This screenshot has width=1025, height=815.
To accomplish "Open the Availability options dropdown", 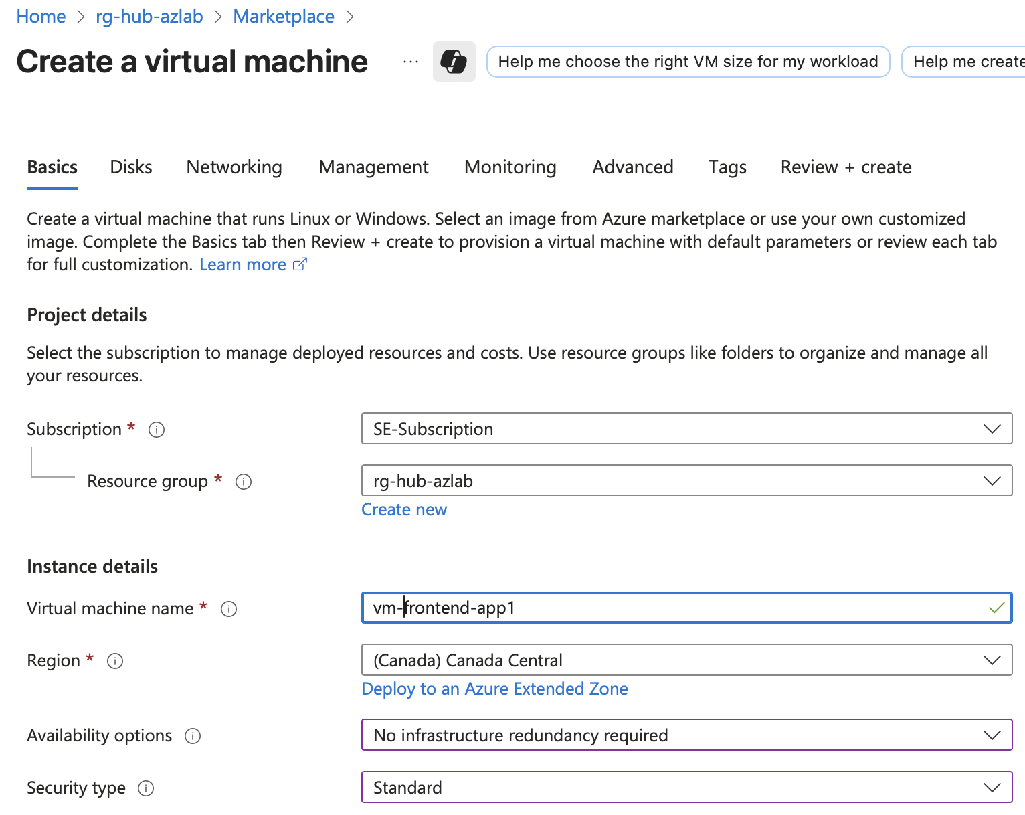I will [x=686, y=735].
